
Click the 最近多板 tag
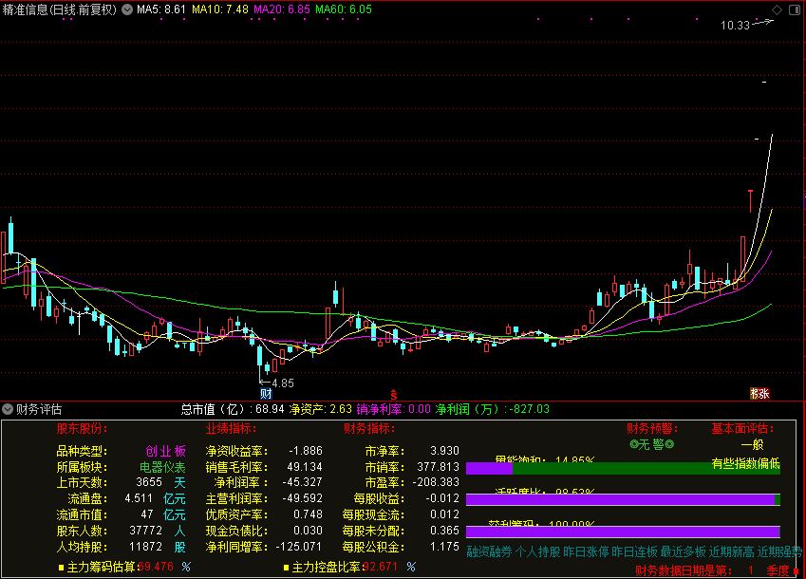[x=684, y=551]
